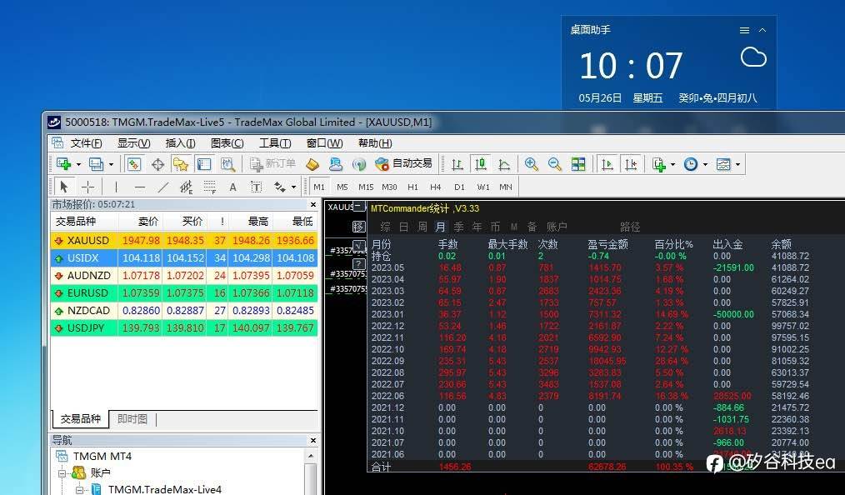Open the New Chart toolbar icon
The height and width of the screenshot is (495, 845).
tap(63, 163)
